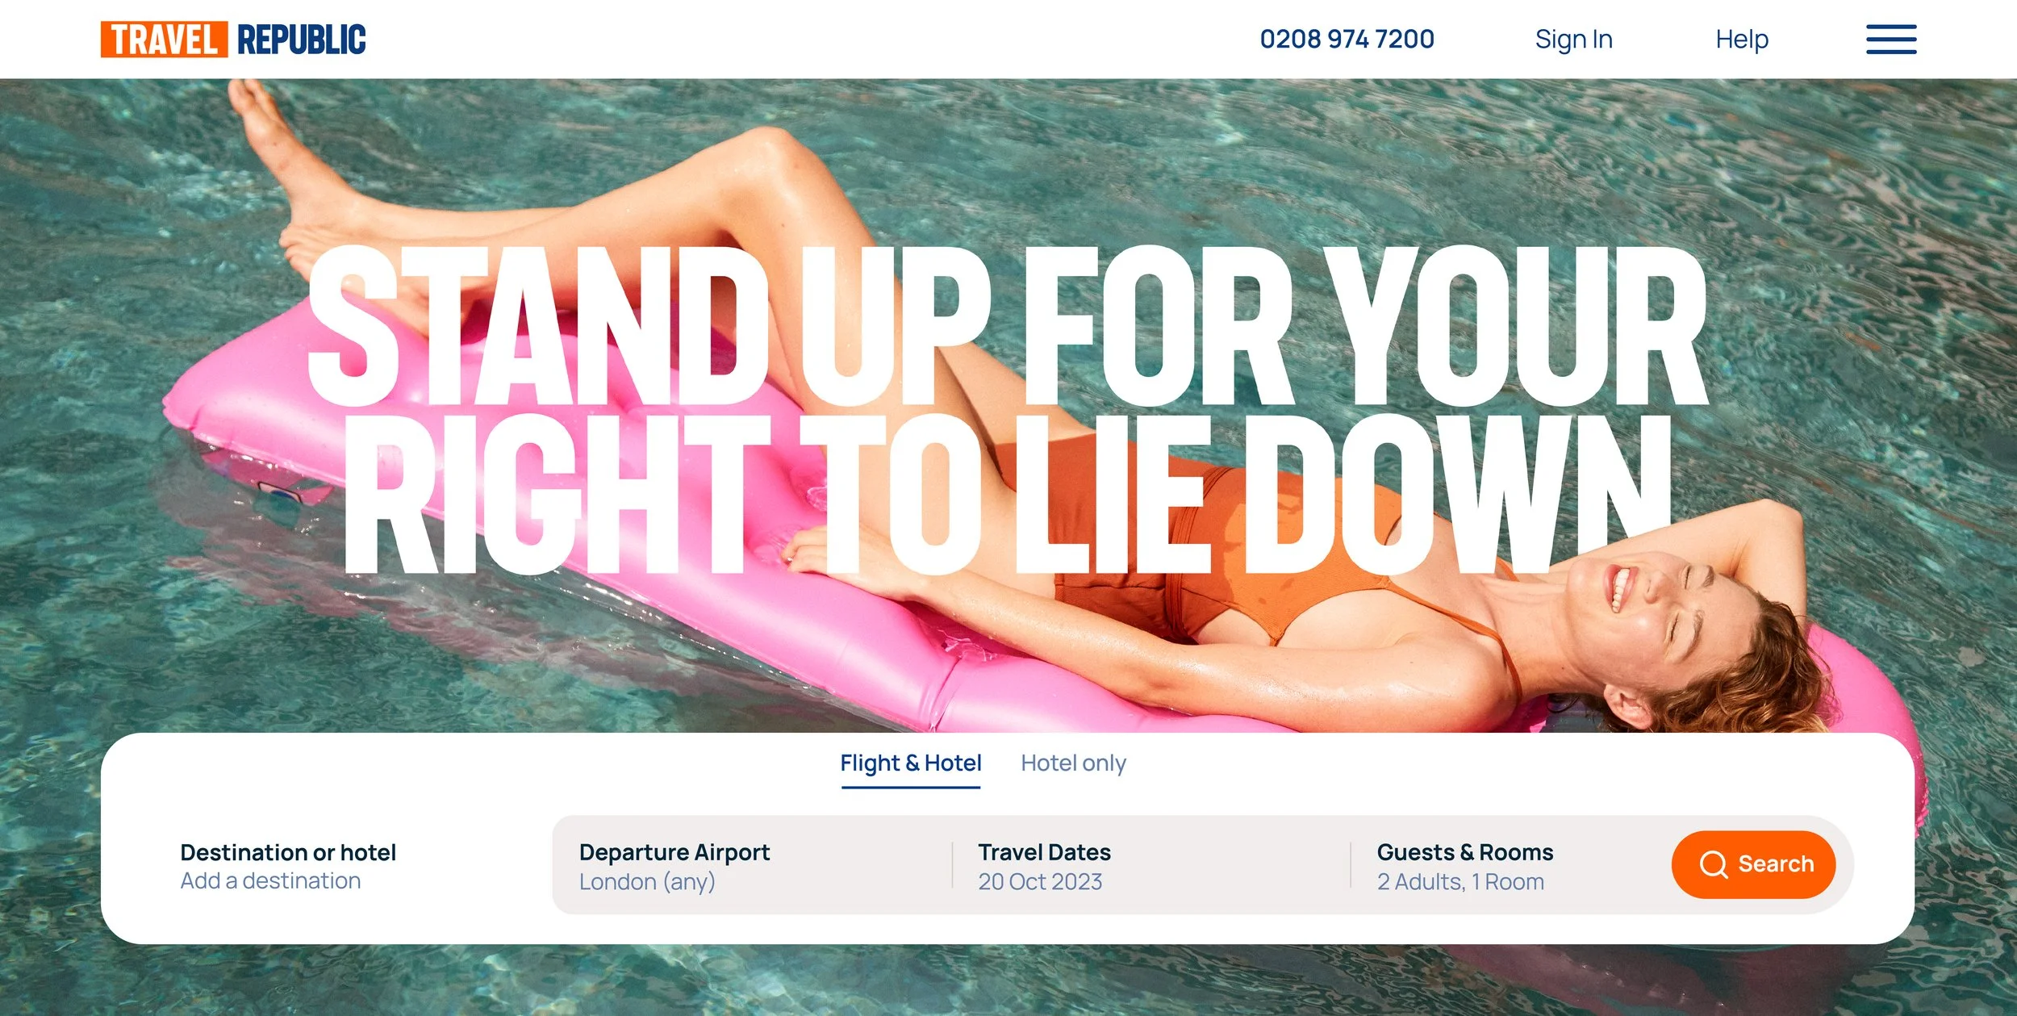The width and height of the screenshot is (2017, 1016).
Task: Select the 20 Oct 2023 date value
Action: (x=1040, y=882)
